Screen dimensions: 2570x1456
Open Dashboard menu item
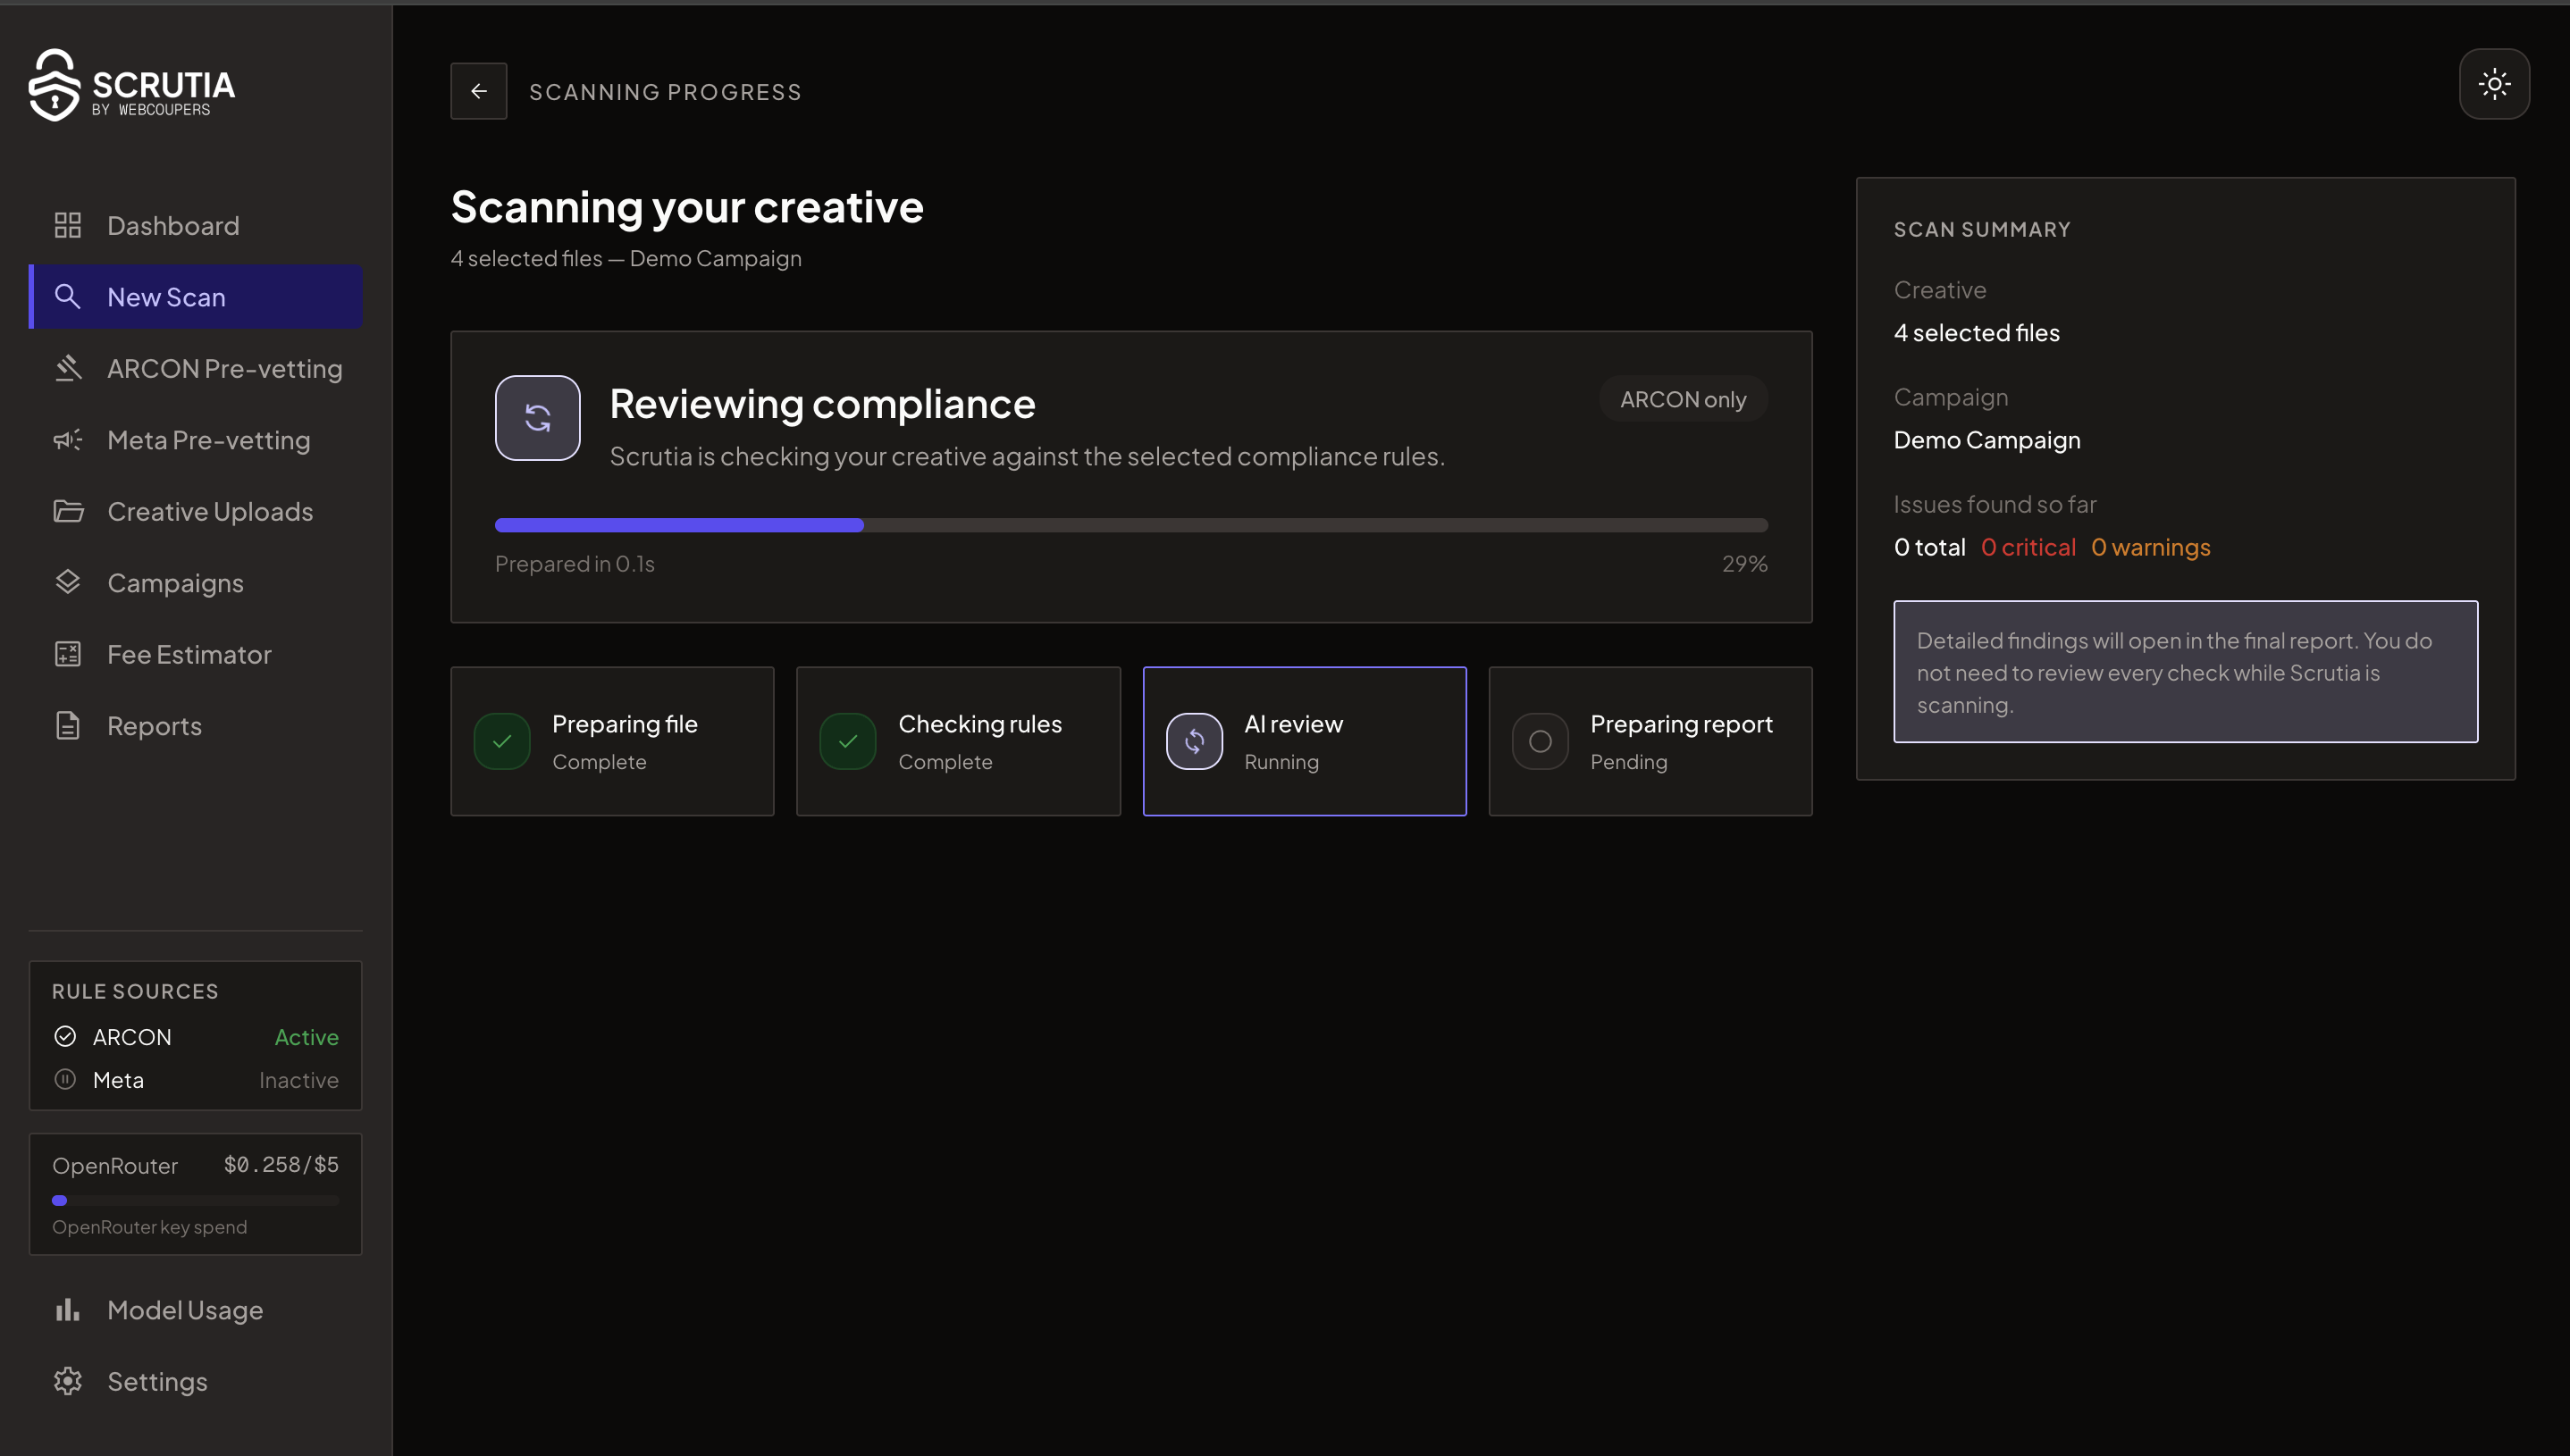(195, 225)
